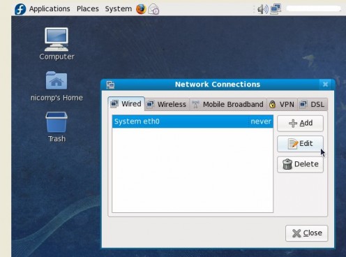Switch to the VPN tab

coord(282,104)
